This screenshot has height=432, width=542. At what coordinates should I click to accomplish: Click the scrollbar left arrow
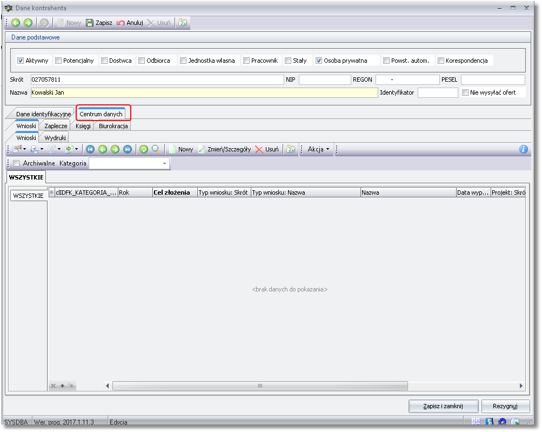tap(107, 386)
